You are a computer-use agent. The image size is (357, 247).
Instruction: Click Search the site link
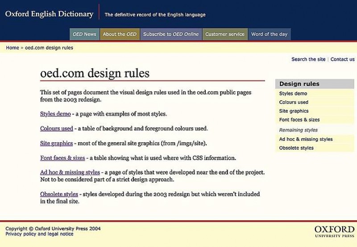click(308, 59)
